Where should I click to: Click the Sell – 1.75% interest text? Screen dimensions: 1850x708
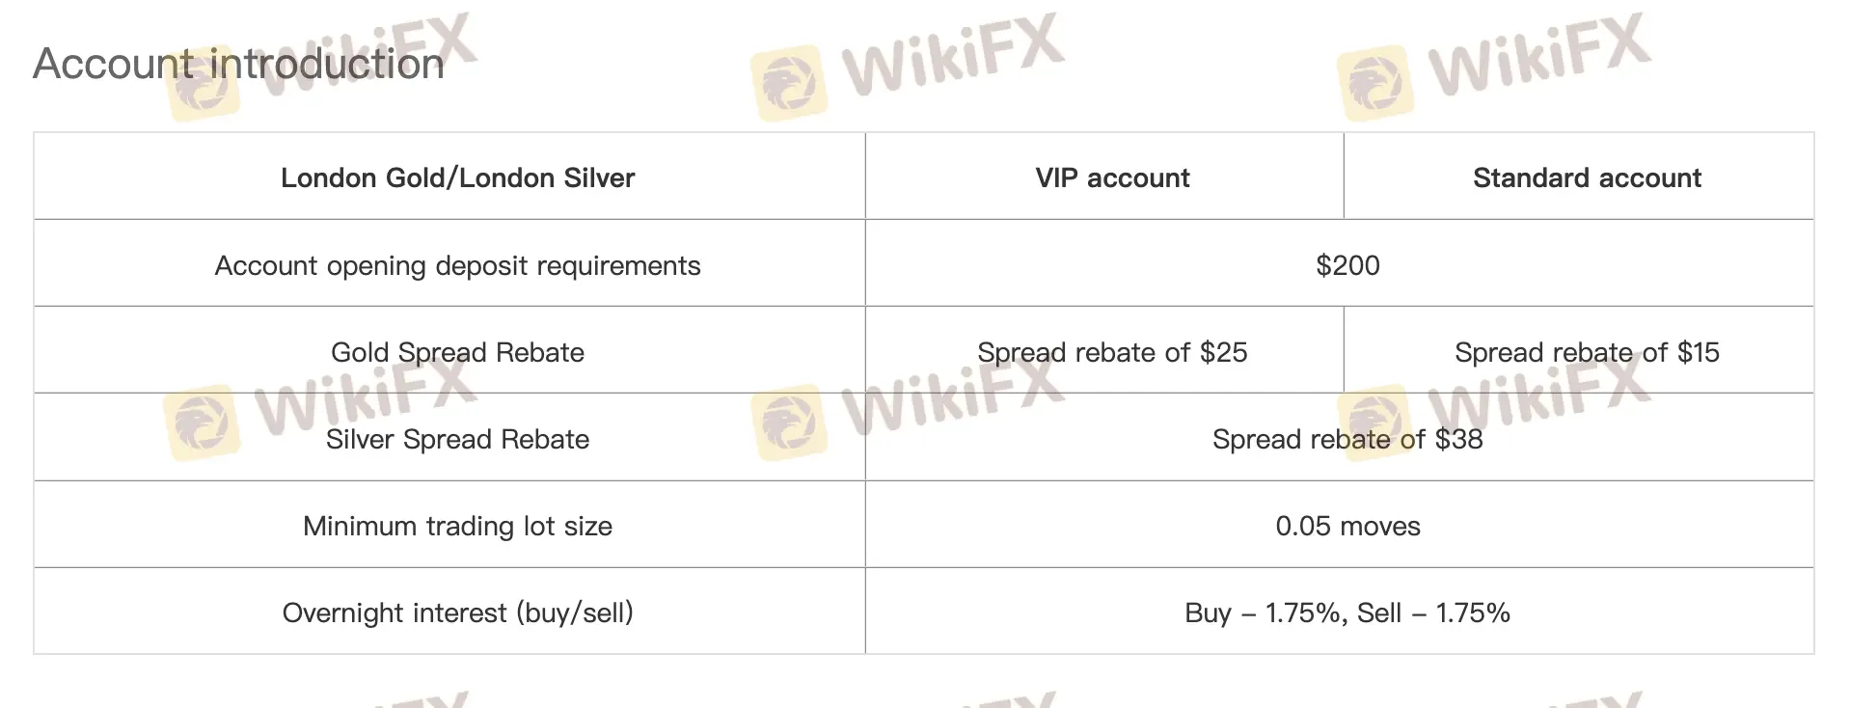(x=1433, y=613)
